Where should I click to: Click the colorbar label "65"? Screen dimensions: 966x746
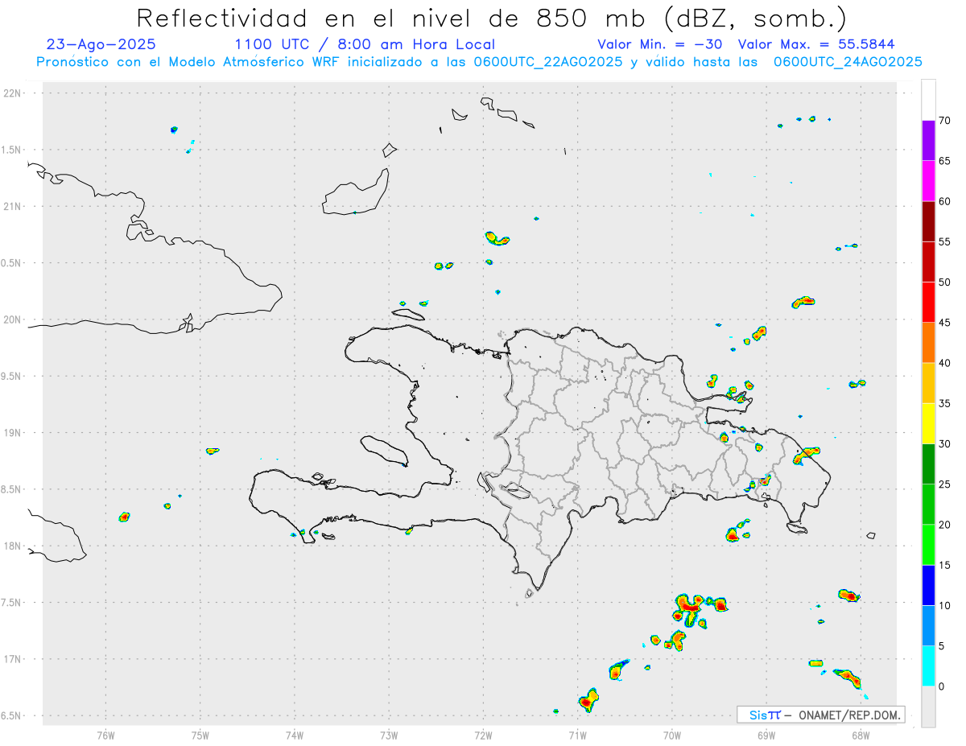[x=945, y=161]
